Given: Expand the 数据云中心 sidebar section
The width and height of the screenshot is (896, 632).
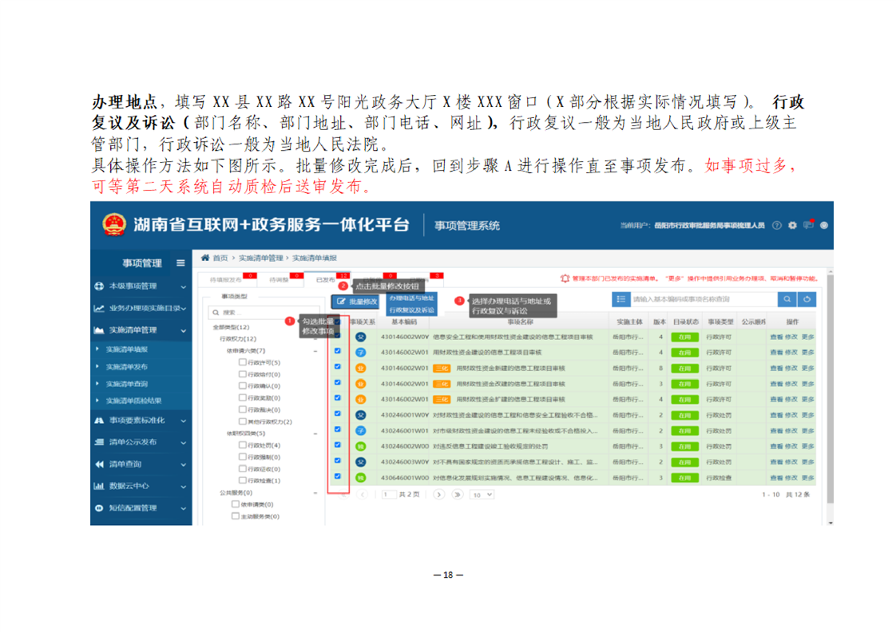Looking at the screenshot, I should coord(140,486).
